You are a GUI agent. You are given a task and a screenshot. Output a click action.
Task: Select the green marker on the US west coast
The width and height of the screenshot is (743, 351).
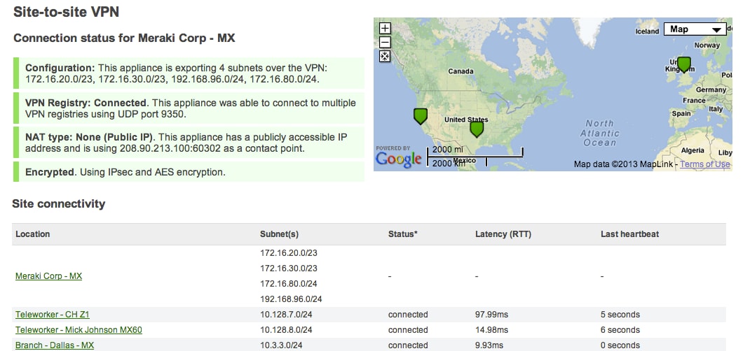tap(421, 116)
